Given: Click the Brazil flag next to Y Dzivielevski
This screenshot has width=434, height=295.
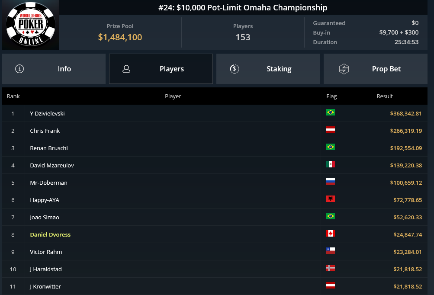Looking at the screenshot, I should point(331,112).
